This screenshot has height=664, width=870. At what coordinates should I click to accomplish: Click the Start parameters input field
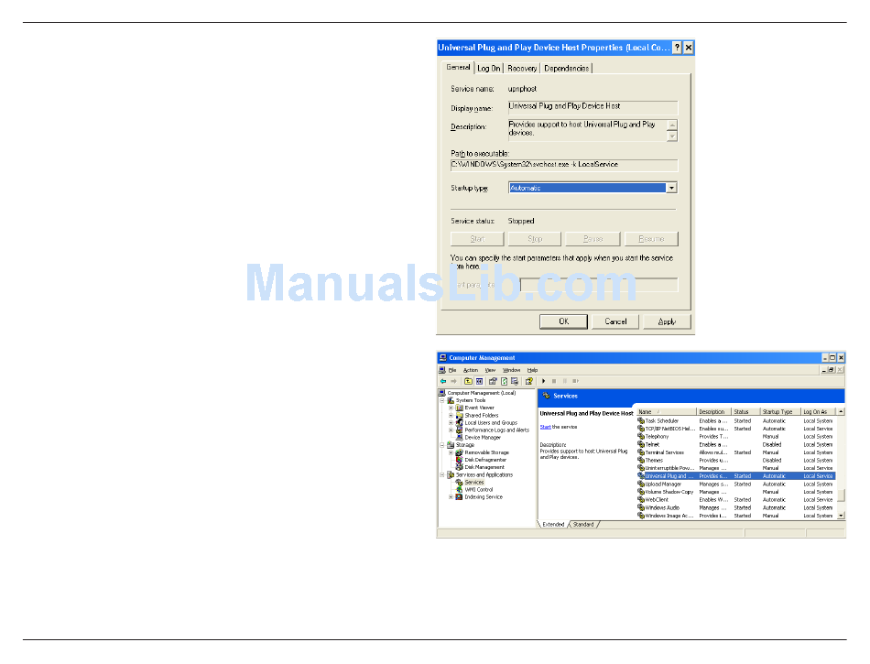coord(599,285)
